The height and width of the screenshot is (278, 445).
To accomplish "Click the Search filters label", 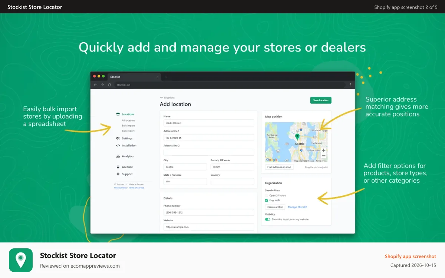I will pos(273,191).
